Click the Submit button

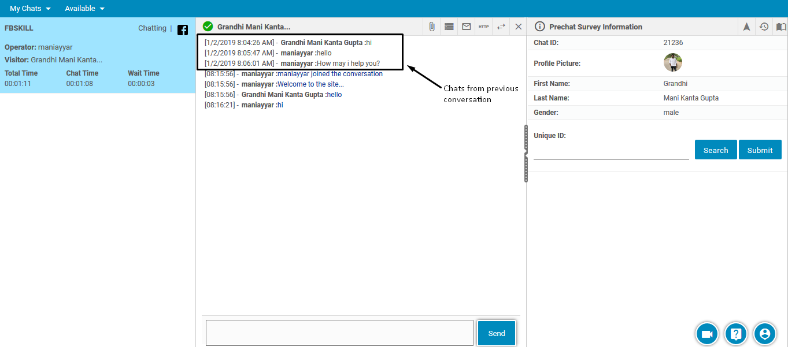[760, 150]
